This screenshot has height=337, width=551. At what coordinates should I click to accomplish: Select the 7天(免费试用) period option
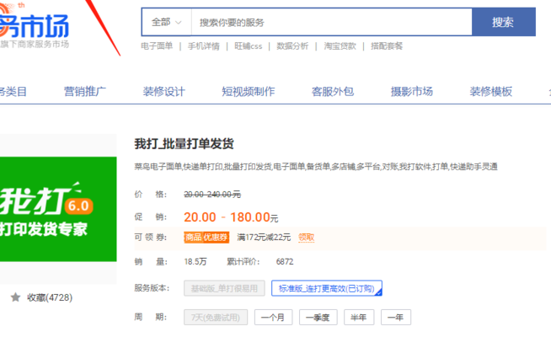pyautogui.click(x=216, y=318)
